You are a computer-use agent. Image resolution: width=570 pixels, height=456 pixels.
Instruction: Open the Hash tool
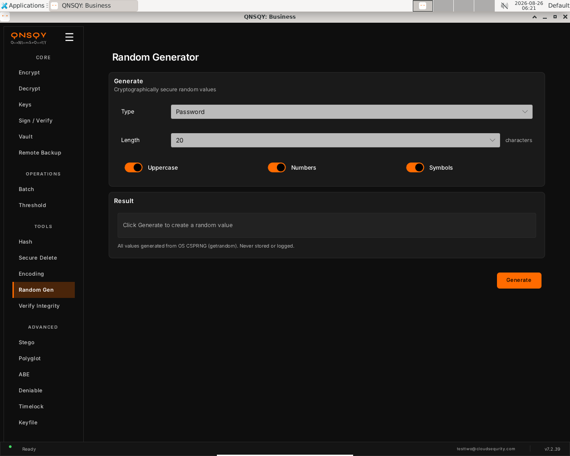tap(44, 242)
